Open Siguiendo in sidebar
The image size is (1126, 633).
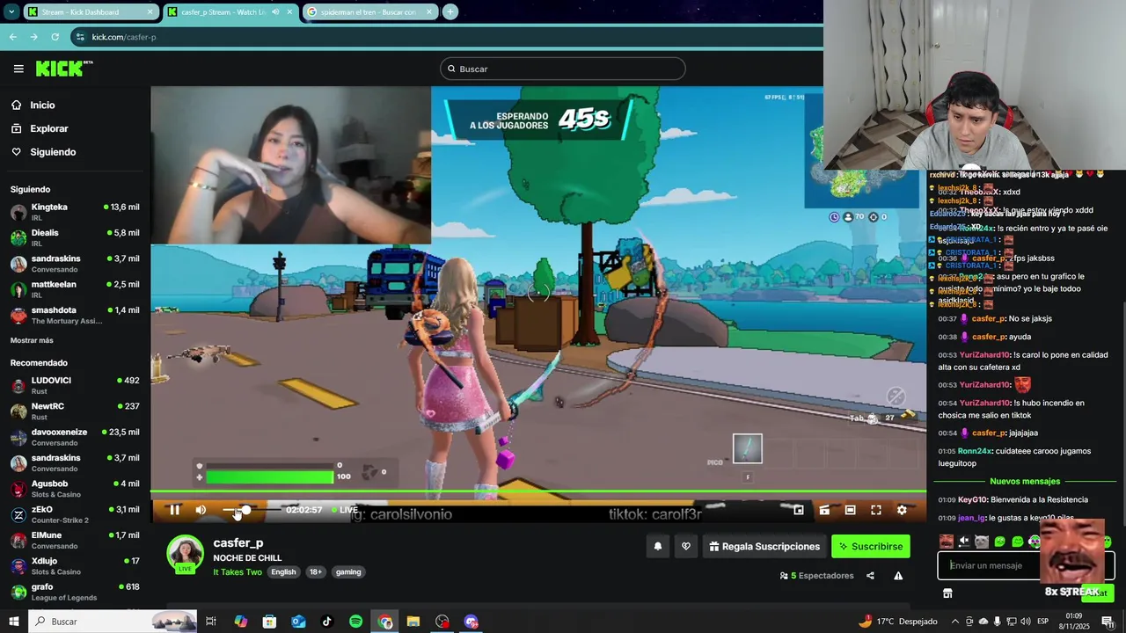53,152
